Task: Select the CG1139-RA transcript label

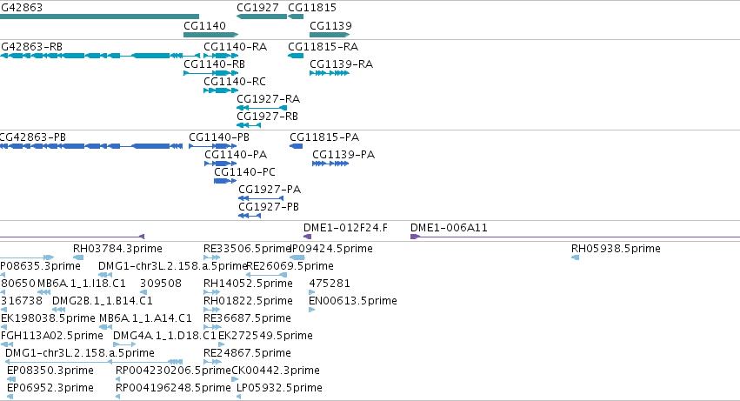Action: (341, 63)
